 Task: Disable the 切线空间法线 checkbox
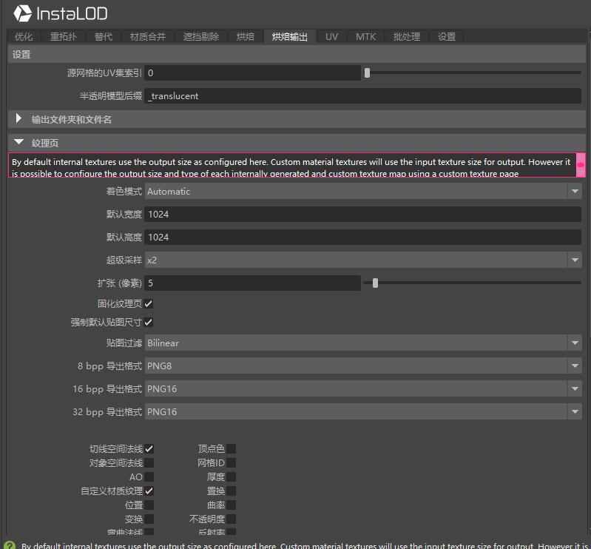(x=149, y=448)
